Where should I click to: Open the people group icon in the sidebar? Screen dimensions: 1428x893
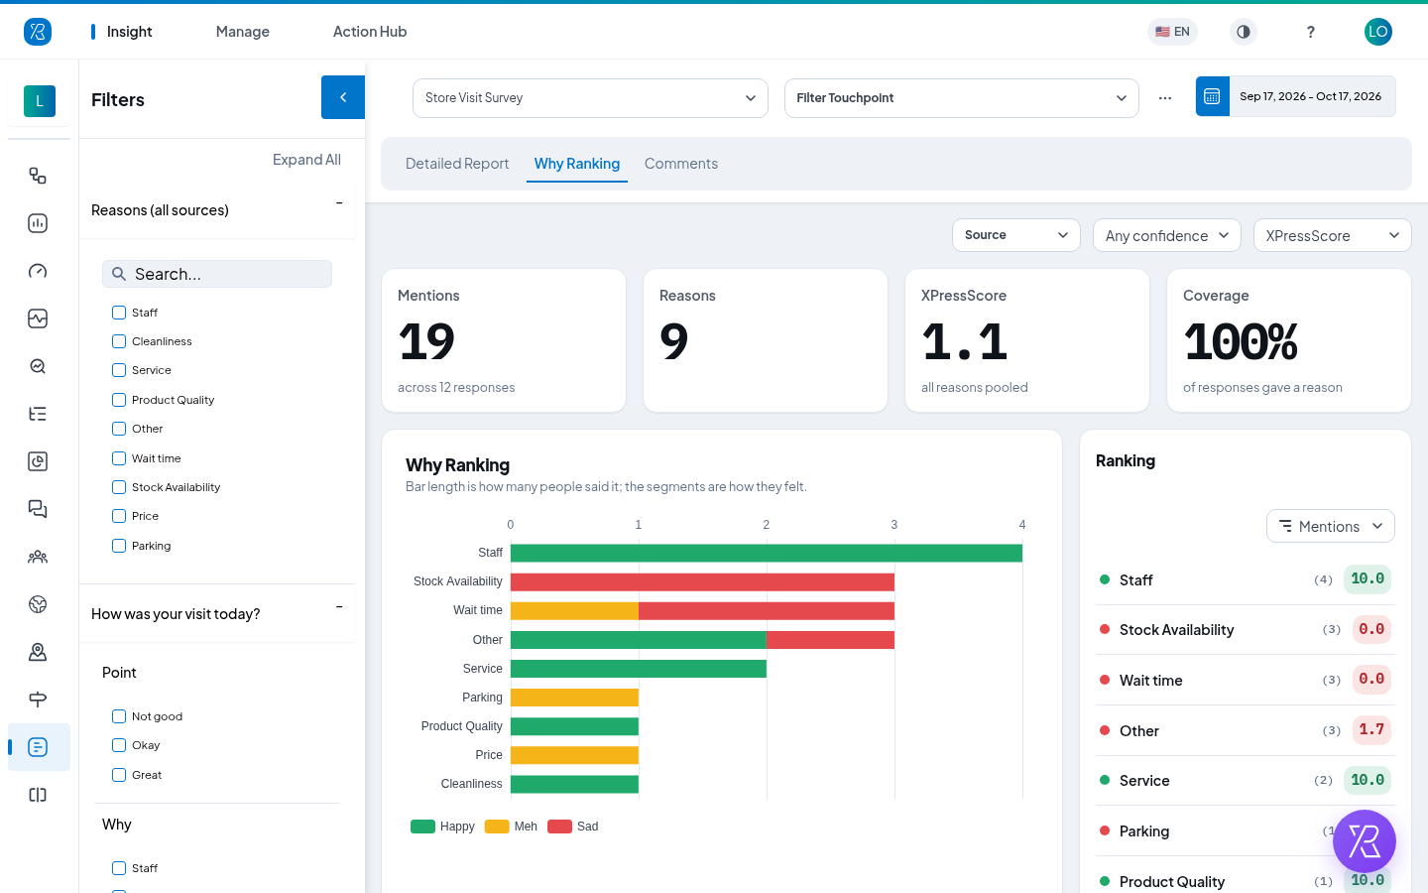click(38, 557)
